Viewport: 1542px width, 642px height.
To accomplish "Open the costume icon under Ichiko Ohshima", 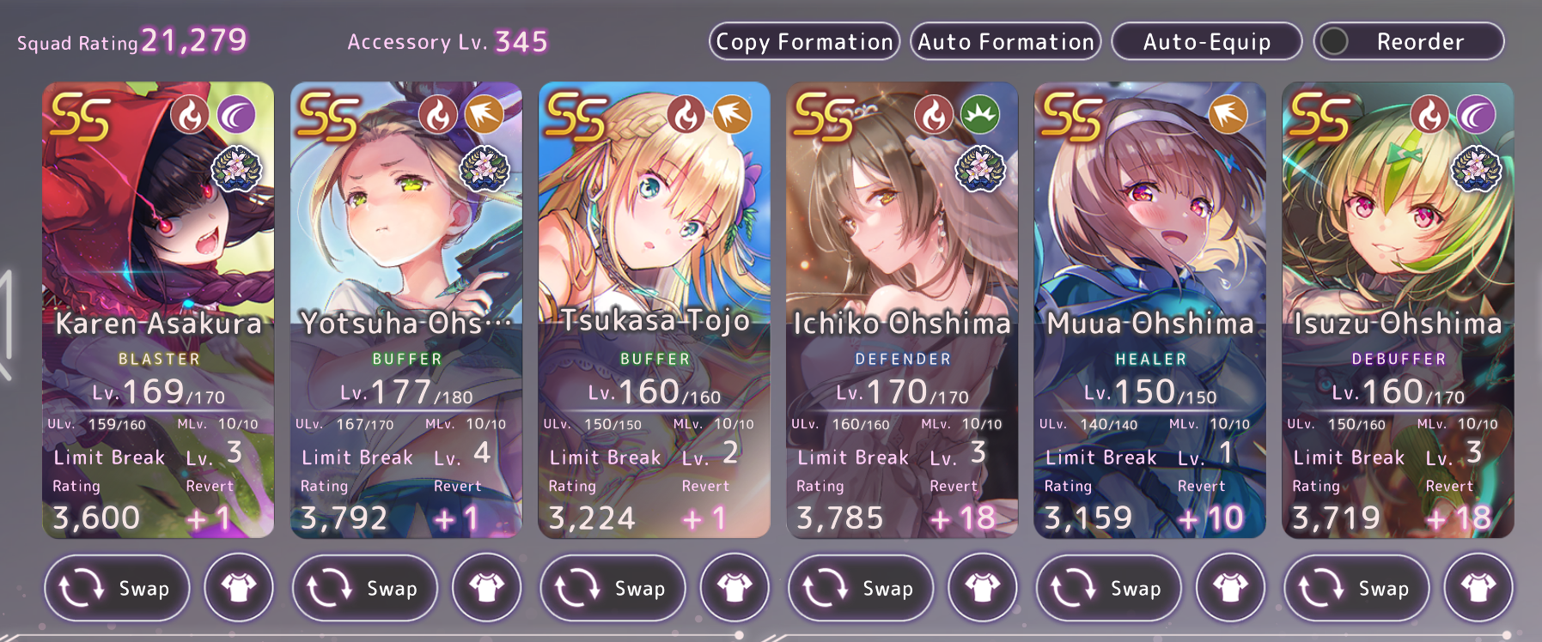I will pyautogui.click(x=983, y=588).
